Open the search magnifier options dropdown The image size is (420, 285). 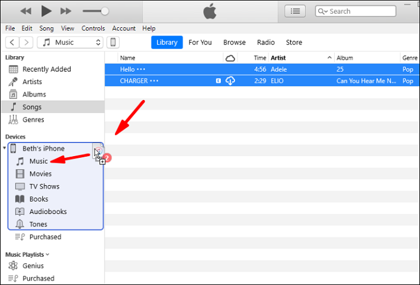323,11
